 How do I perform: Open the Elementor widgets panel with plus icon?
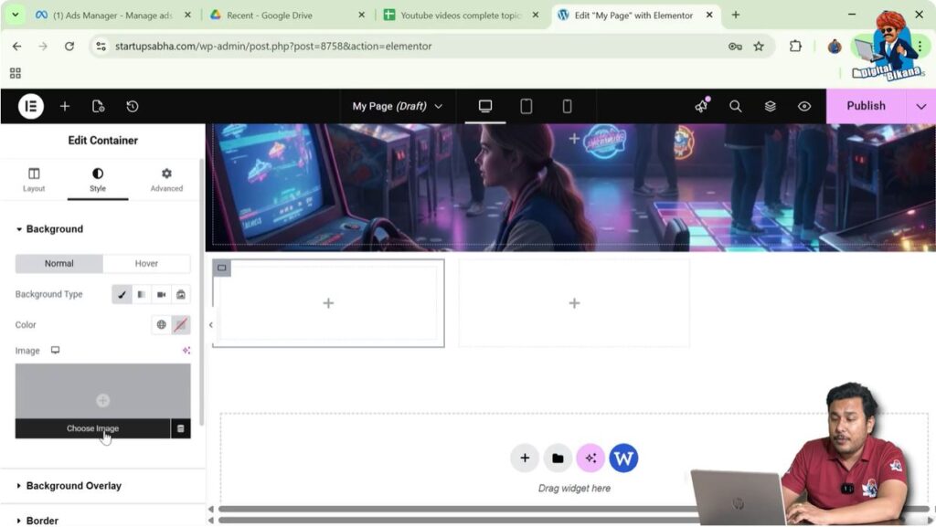(x=64, y=106)
